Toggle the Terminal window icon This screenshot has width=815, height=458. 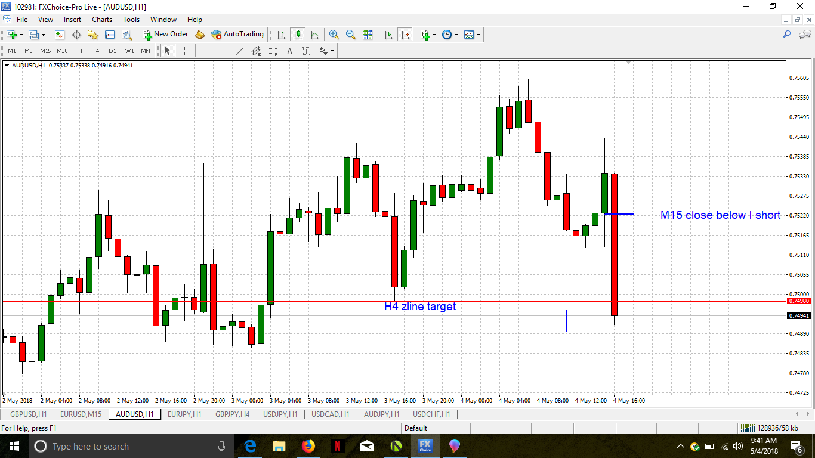(x=110, y=35)
